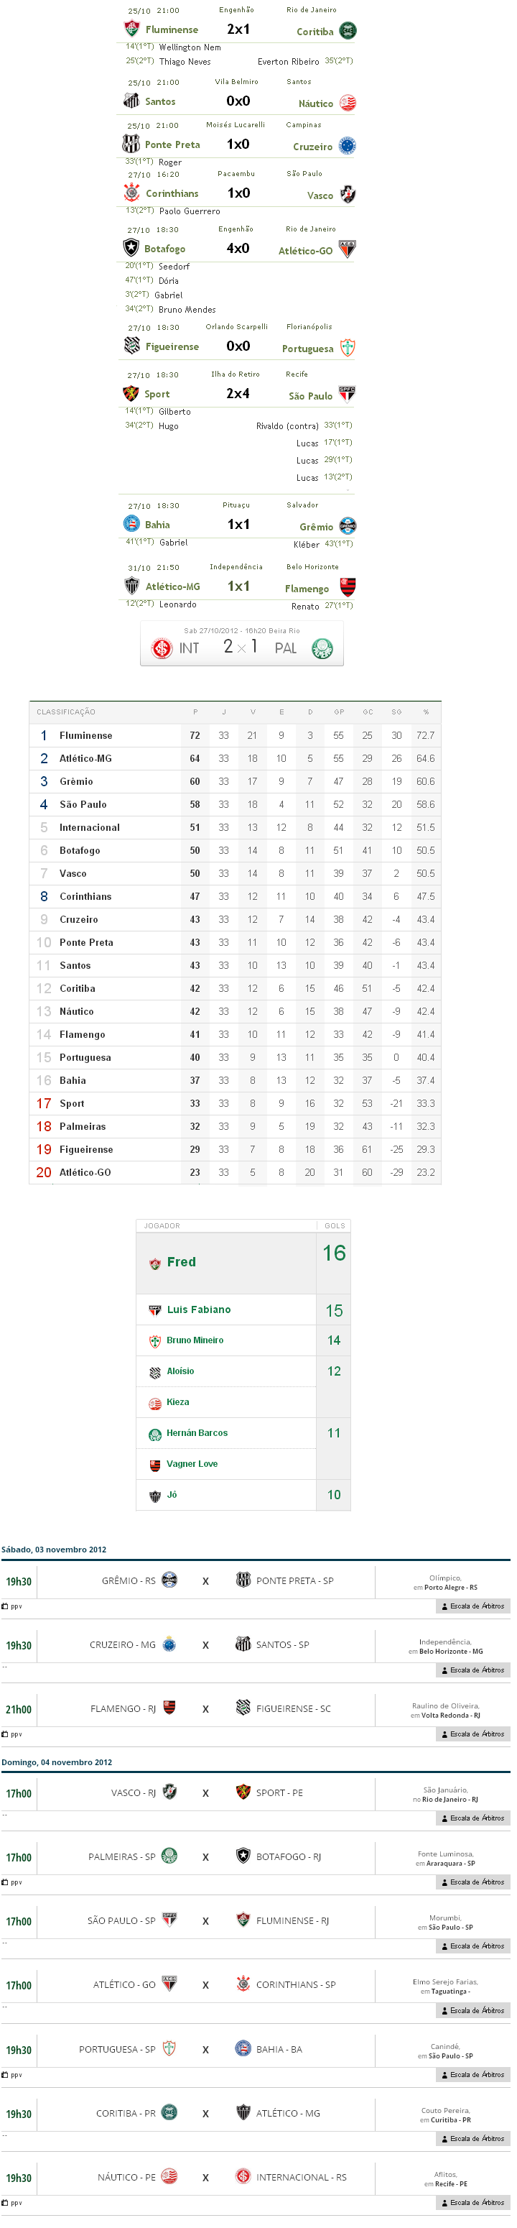The height and width of the screenshot is (2228, 517).
Task: Open top scorer Fred's player link
Action: [x=181, y=1262]
